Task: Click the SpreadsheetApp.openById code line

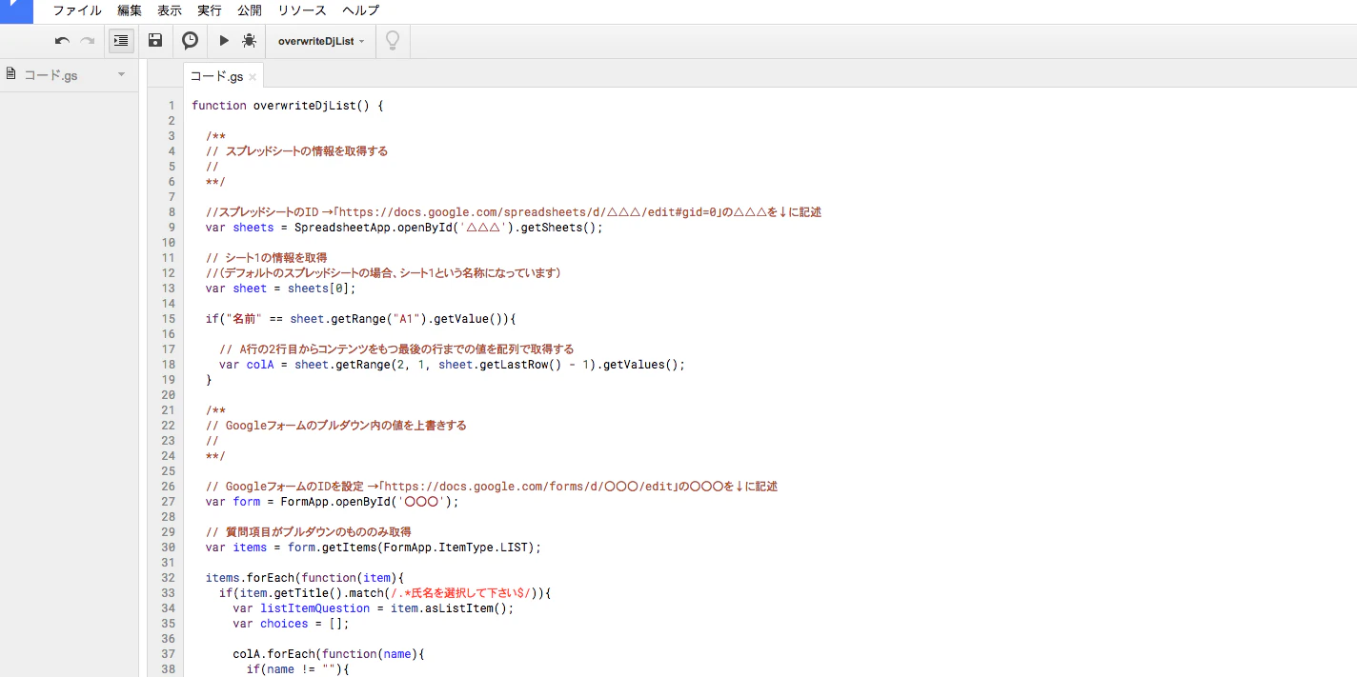Action: tap(404, 228)
